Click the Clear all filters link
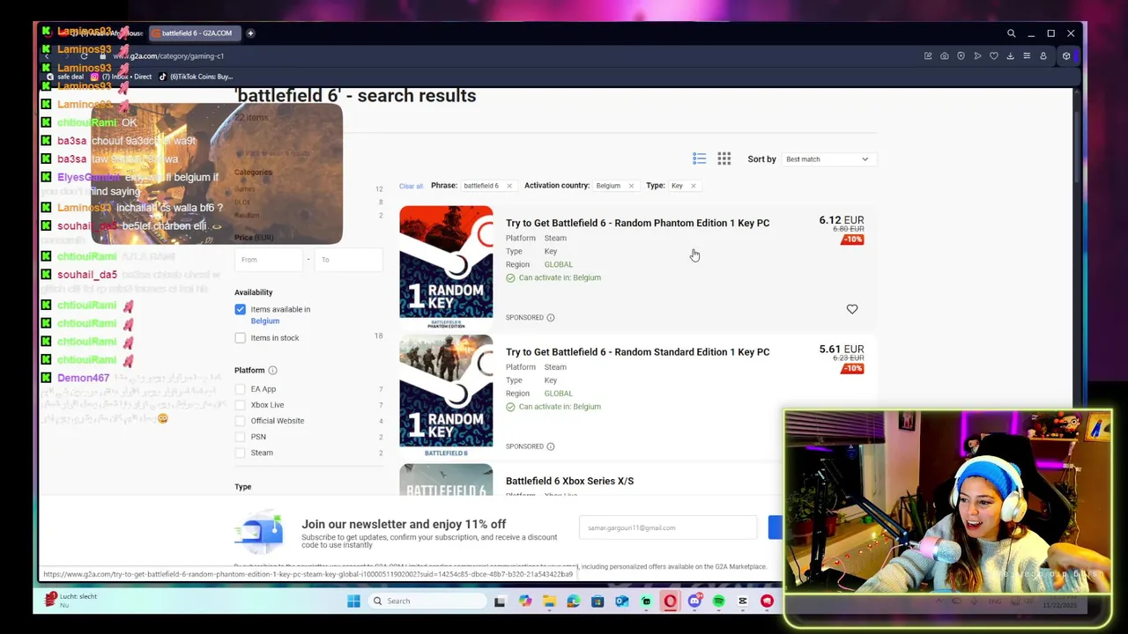The width and height of the screenshot is (1128, 634). pyautogui.click(x=411, y=187)
